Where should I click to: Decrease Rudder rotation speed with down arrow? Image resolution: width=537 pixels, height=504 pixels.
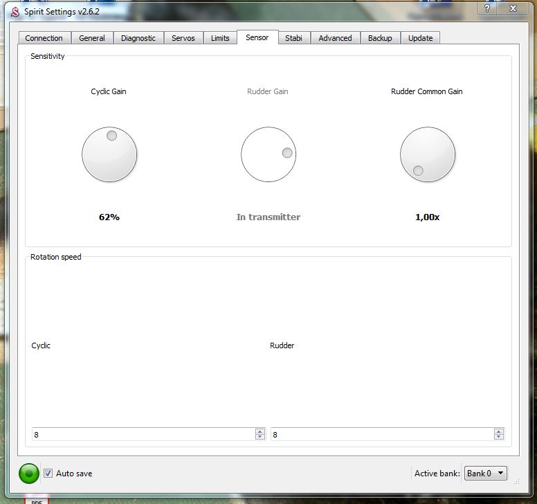pos(499,437)
